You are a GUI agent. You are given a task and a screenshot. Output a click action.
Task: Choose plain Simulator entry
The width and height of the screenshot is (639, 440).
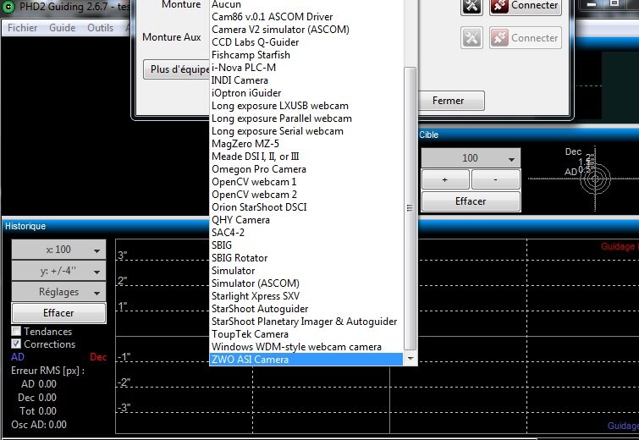[306, 271]
